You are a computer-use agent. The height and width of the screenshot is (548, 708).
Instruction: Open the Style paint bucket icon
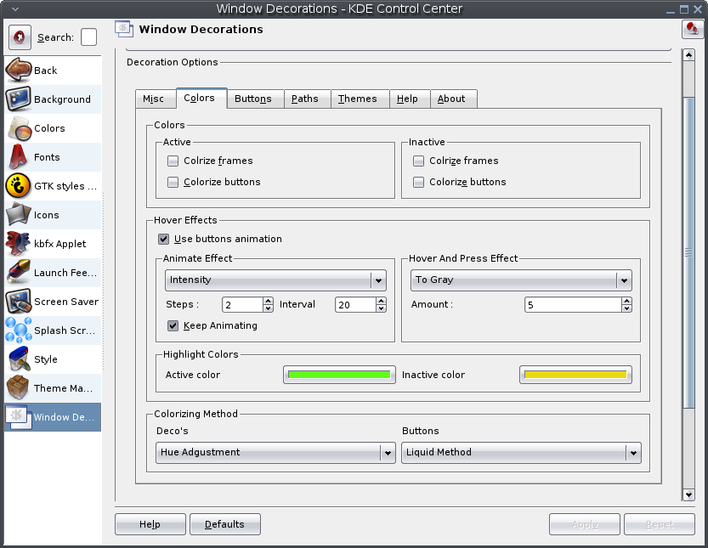[x=18, y=359]
